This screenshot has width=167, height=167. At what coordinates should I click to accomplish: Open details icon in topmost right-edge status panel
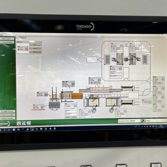pyautogui.click(x=163, y=79)
